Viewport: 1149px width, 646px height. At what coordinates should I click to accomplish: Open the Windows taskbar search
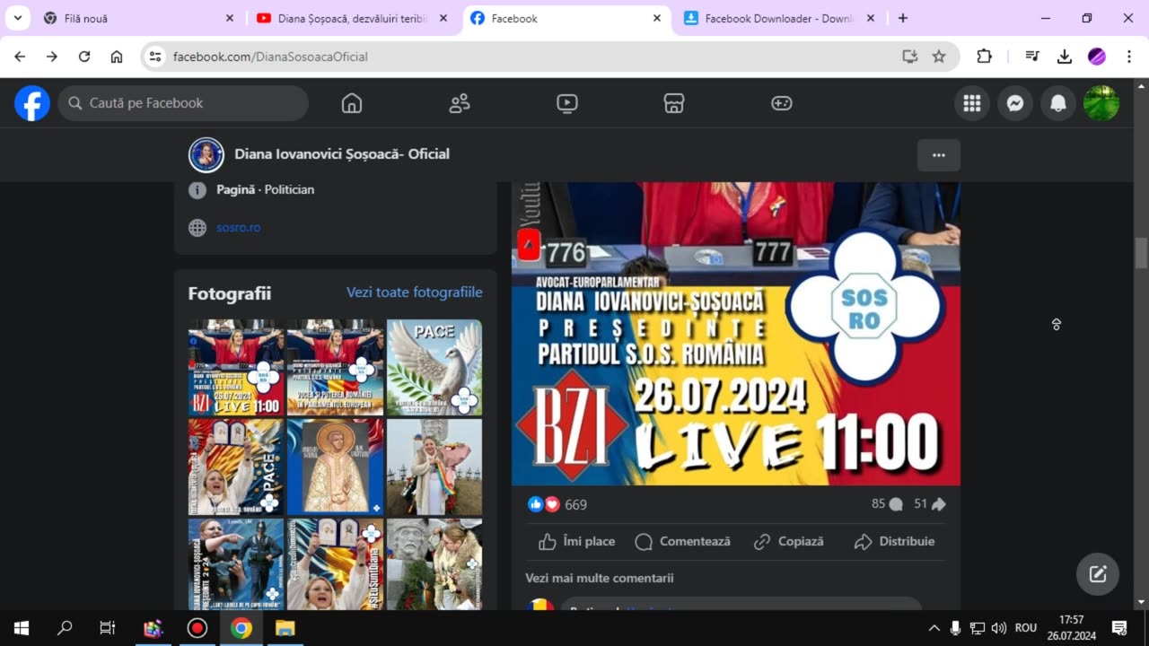pos(65,628)
